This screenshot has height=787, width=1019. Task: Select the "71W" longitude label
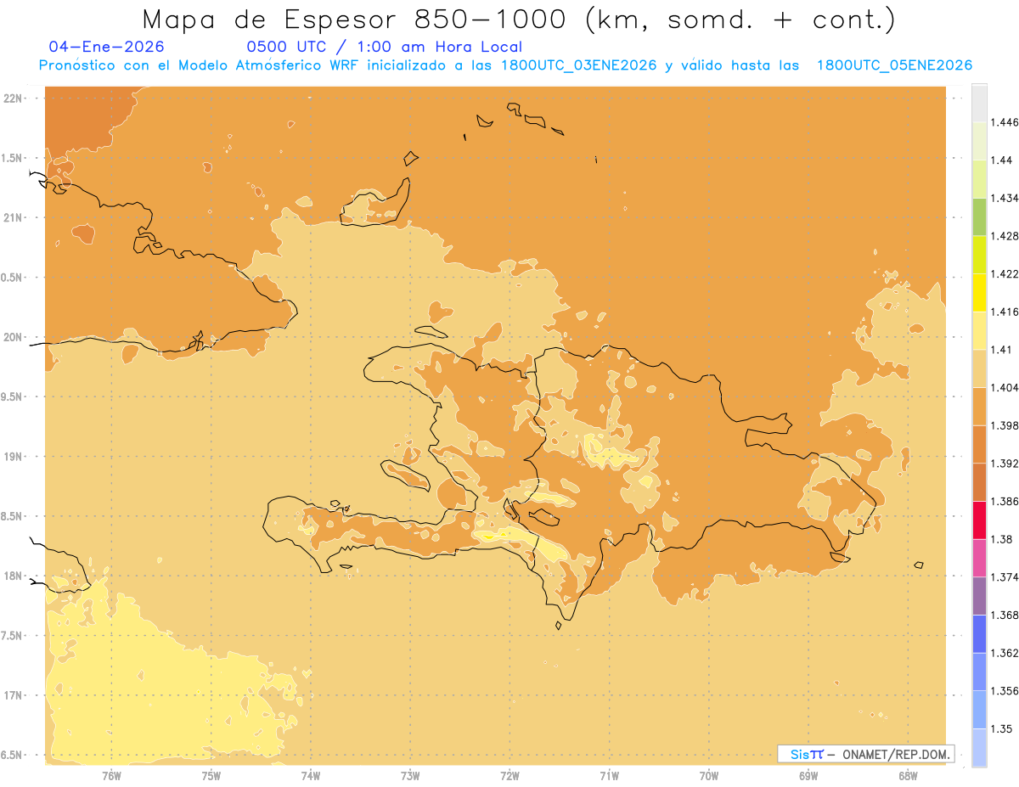click(x=609, y=776)
